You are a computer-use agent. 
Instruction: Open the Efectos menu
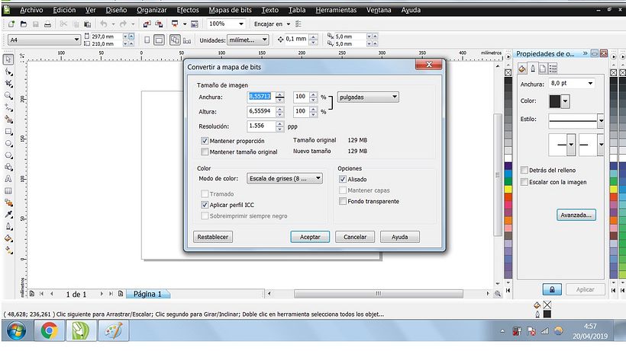point(188,10)
